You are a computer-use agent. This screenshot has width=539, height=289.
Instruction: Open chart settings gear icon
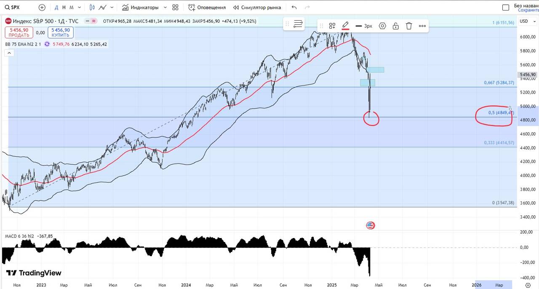[528, 285]
